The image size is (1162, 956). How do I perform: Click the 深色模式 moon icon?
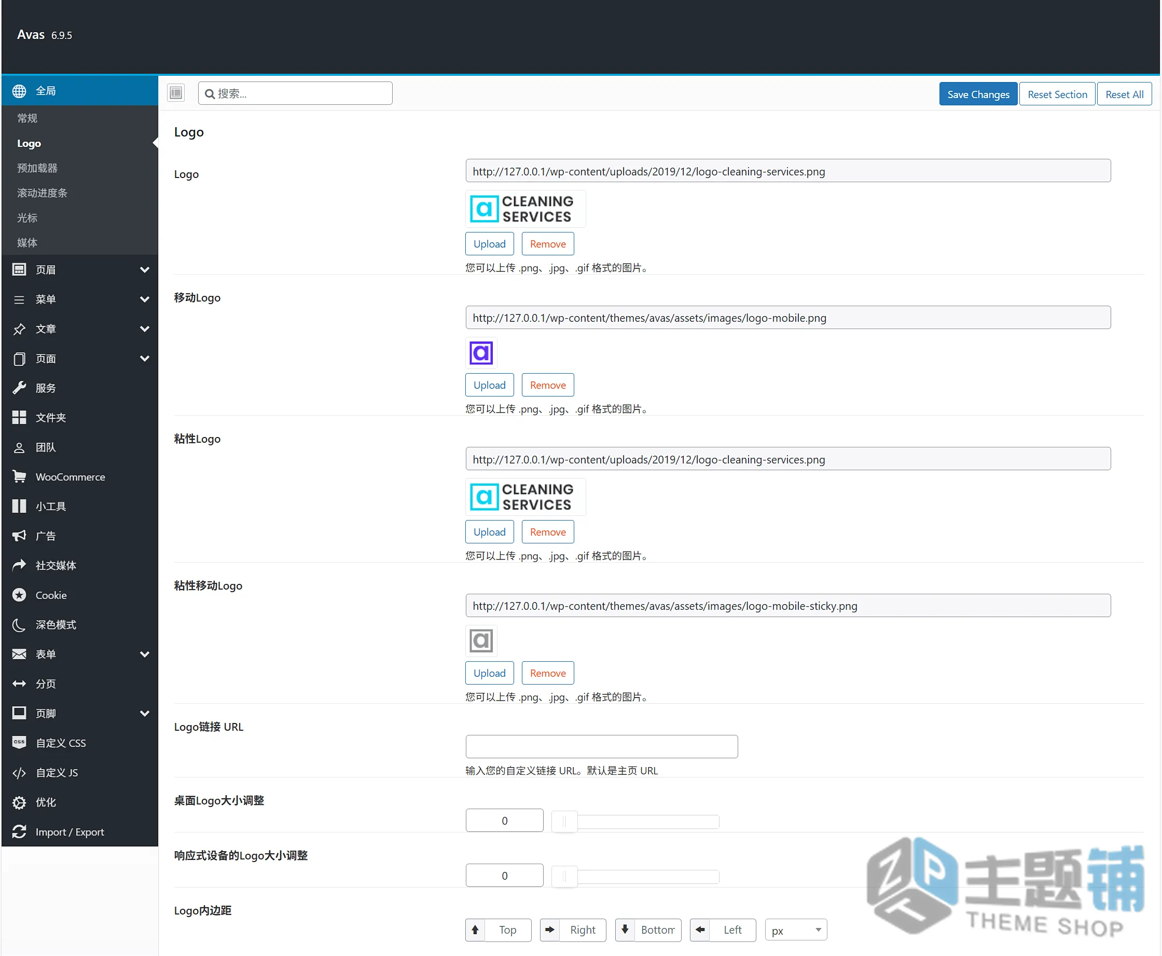19,624
